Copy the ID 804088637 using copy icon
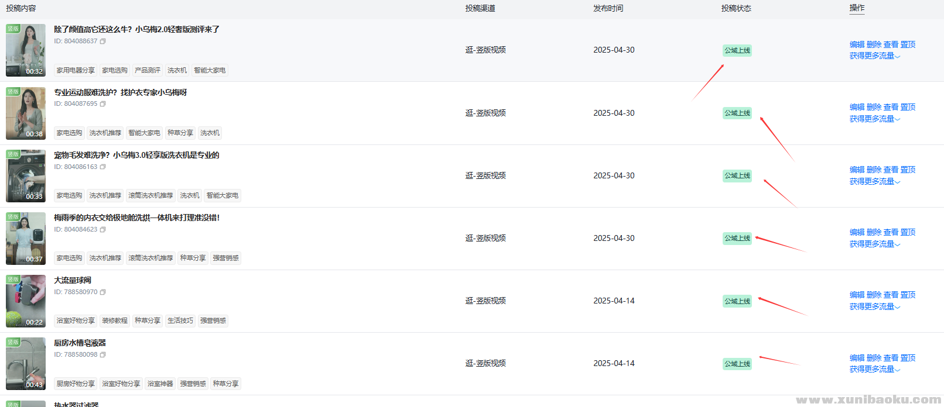Screen dimensions: 944x407 pyautogui.click(x=103, y=42)
